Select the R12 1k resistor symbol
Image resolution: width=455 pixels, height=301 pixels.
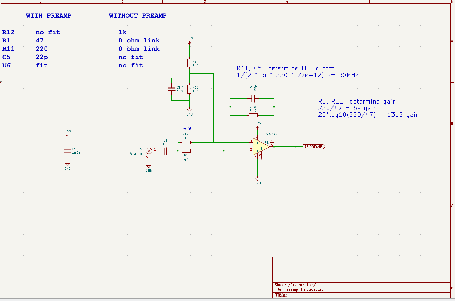[186, 142]
